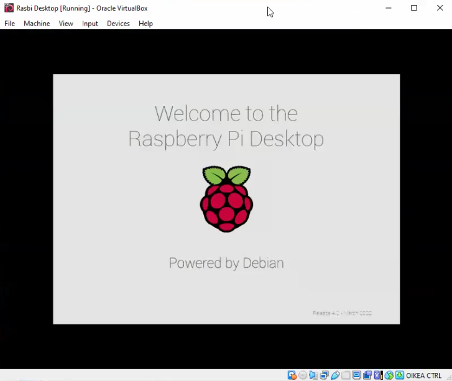The width and height of the screenshot is (452, 381).
Task: Click the virtualization features 'V' icon
Action: 377,375
